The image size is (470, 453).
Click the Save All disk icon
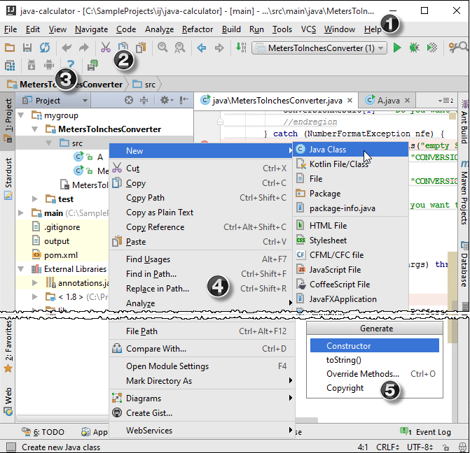pos(27,48)
